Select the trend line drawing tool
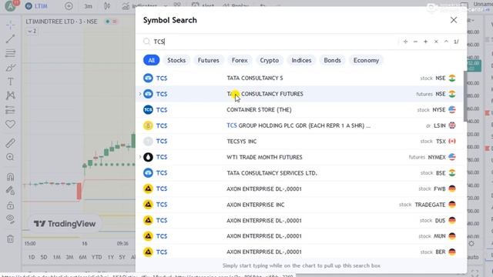 [x=10, y=39]
